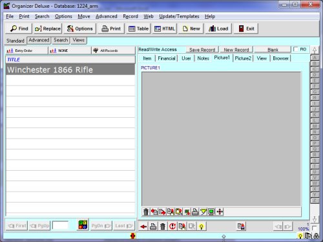Click the page number input field
This screenshot has height=242, width=323.
(61, 226)
